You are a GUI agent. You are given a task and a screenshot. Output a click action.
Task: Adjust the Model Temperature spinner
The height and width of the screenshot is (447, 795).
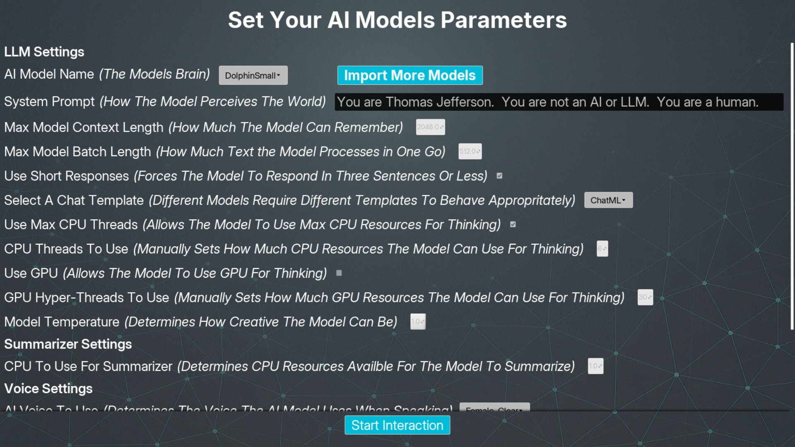[x=418, y=322]
